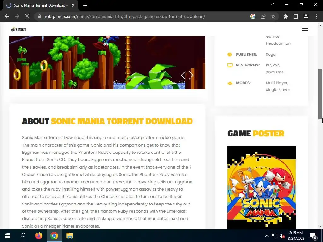323x242 pixels.
Task: Click About Sonic Mania Torrent Download heading
Action: click(x=107, y=121)
